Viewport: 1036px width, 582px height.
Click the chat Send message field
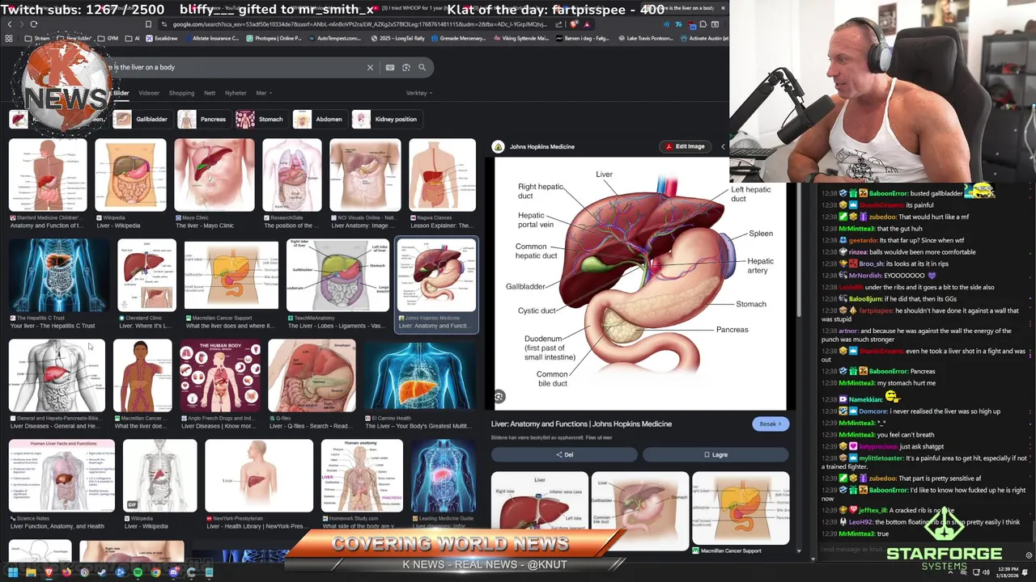[918, 550]
